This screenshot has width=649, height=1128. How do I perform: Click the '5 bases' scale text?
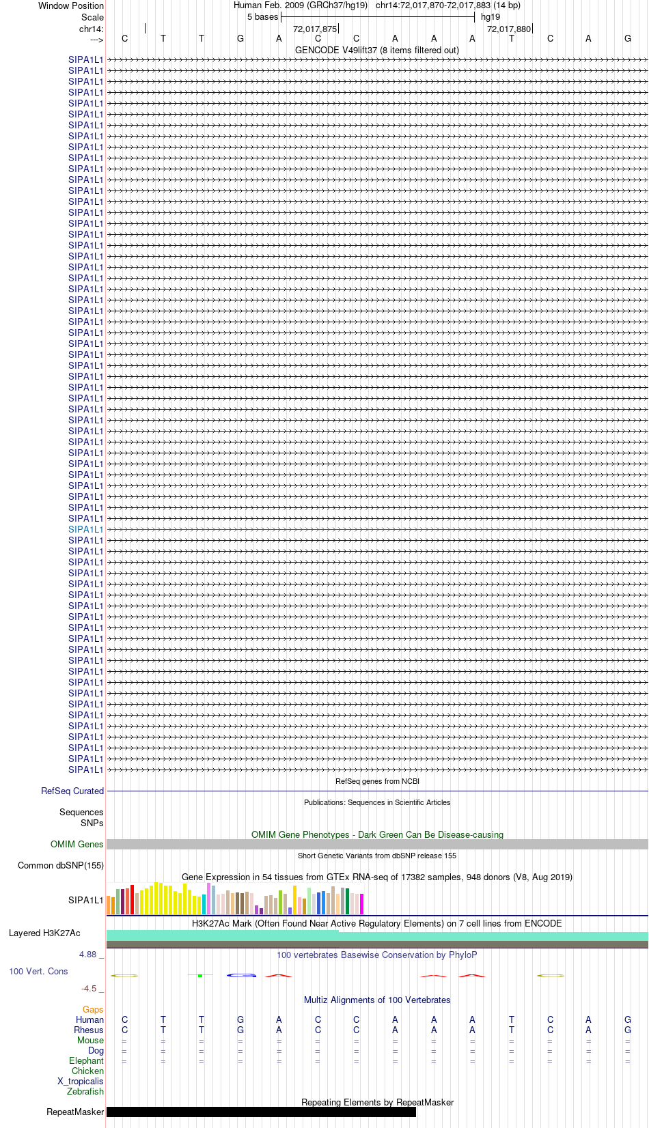point(263,16)
